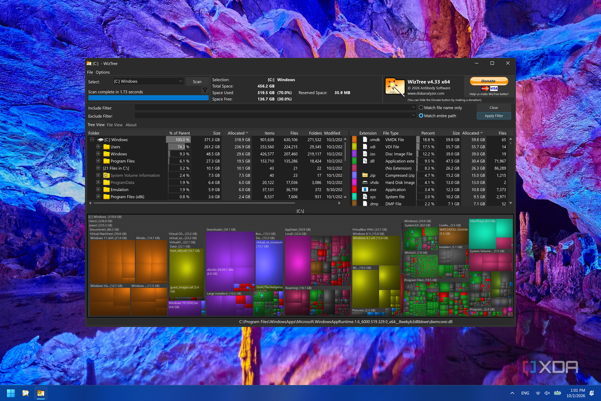
Task: Click the .sys system file icon
Action: click(x=365, y=197)
